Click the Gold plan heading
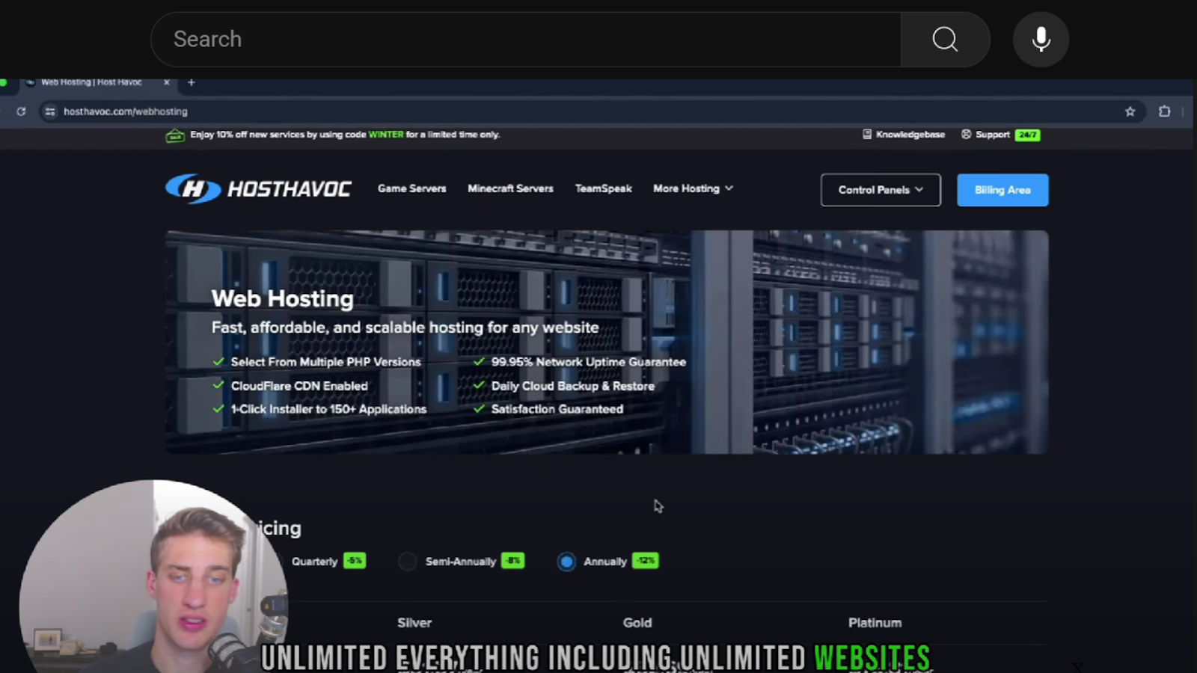 pyautogui.click(x=637, y=622)
